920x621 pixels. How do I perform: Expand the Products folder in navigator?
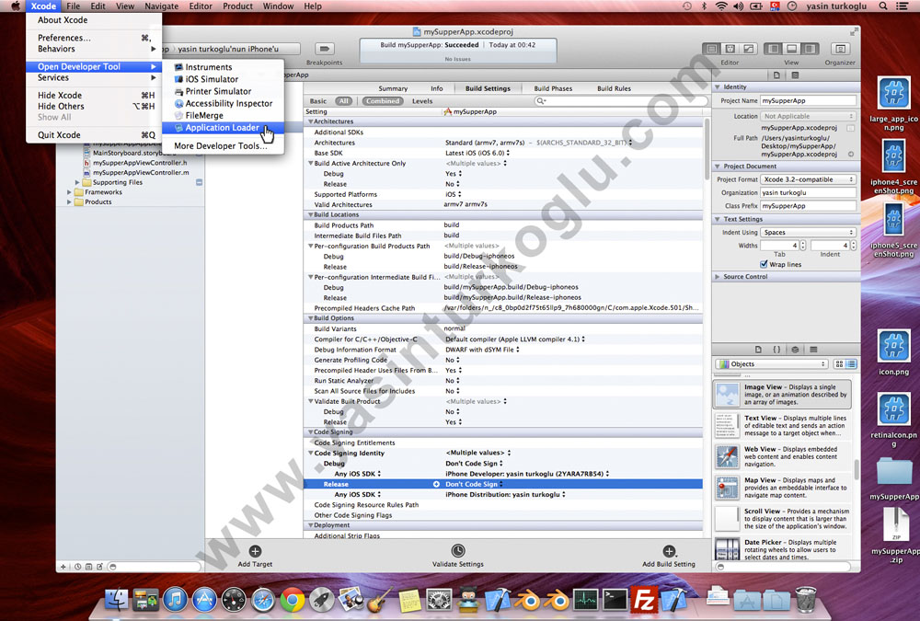coord(69,201)
